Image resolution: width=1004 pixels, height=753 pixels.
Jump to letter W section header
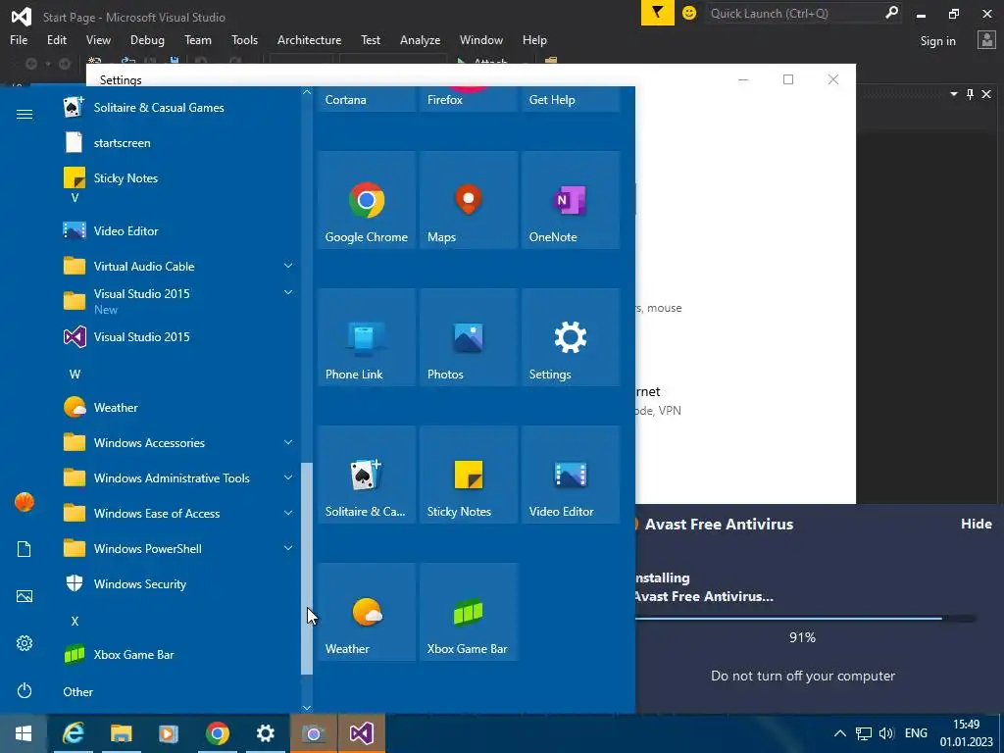pos(75,374)
